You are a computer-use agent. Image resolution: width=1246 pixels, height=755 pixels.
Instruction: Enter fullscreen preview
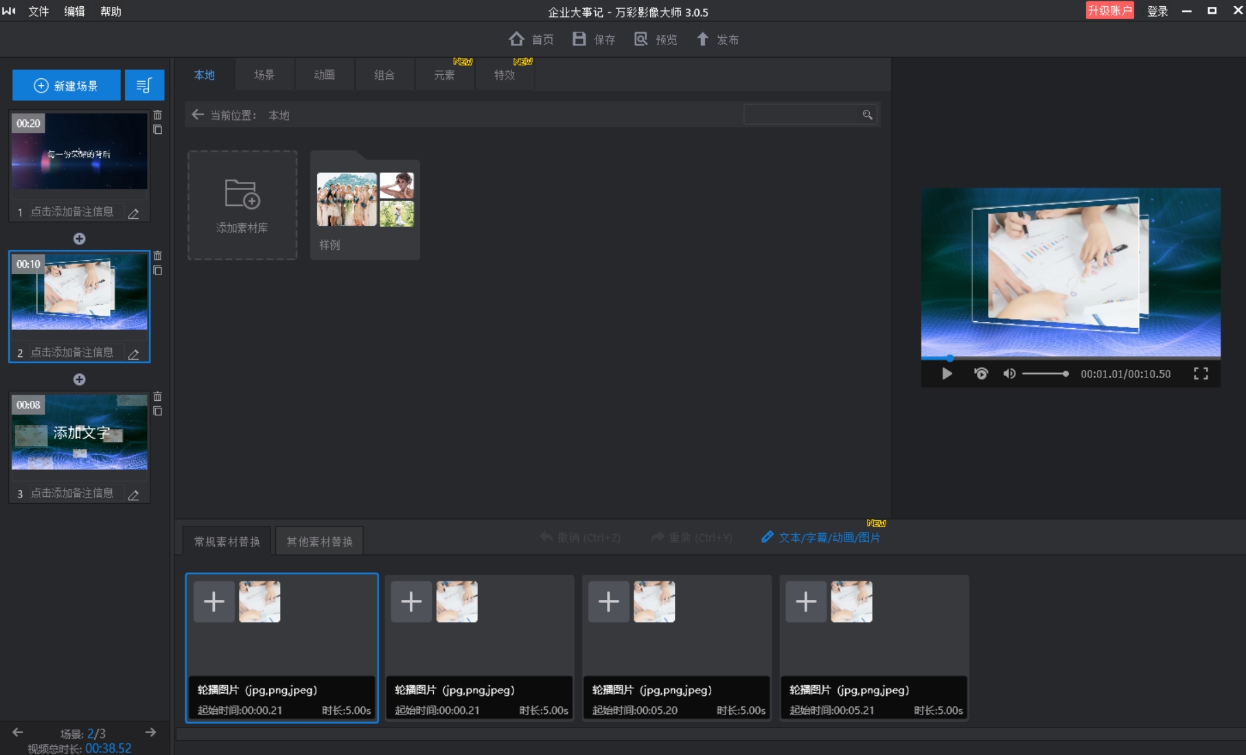point(1201,373)
